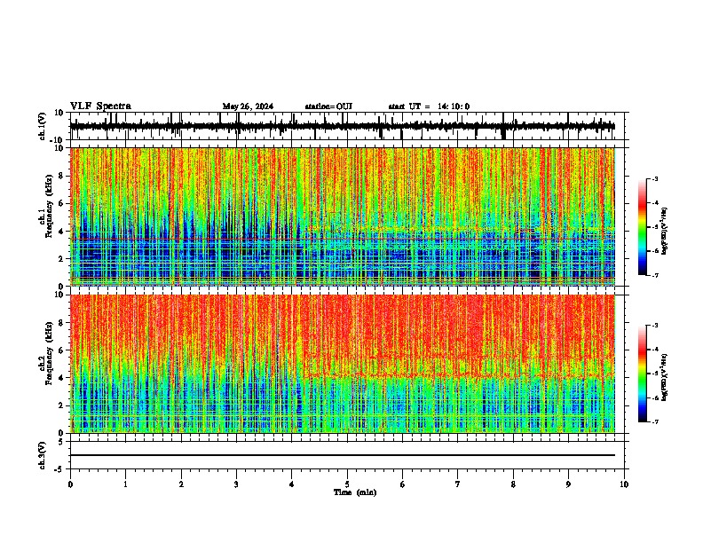The width and height of the screenshot is (703, 543).
Task: Click the "5" tick on ch.3(V) axis
Action: [62, 442]
